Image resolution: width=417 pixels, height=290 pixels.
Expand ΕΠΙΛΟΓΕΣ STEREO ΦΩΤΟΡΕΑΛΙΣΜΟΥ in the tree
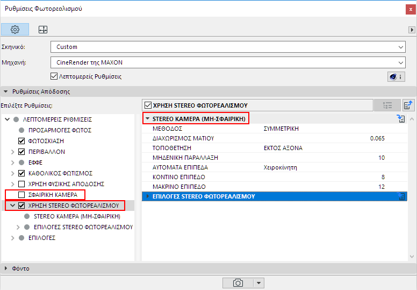(x=18, y=227)
